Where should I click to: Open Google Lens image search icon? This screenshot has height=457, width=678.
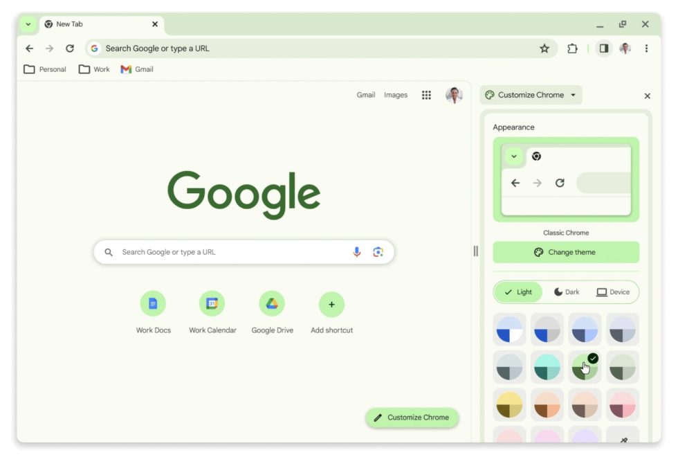[x=378, y=252]
